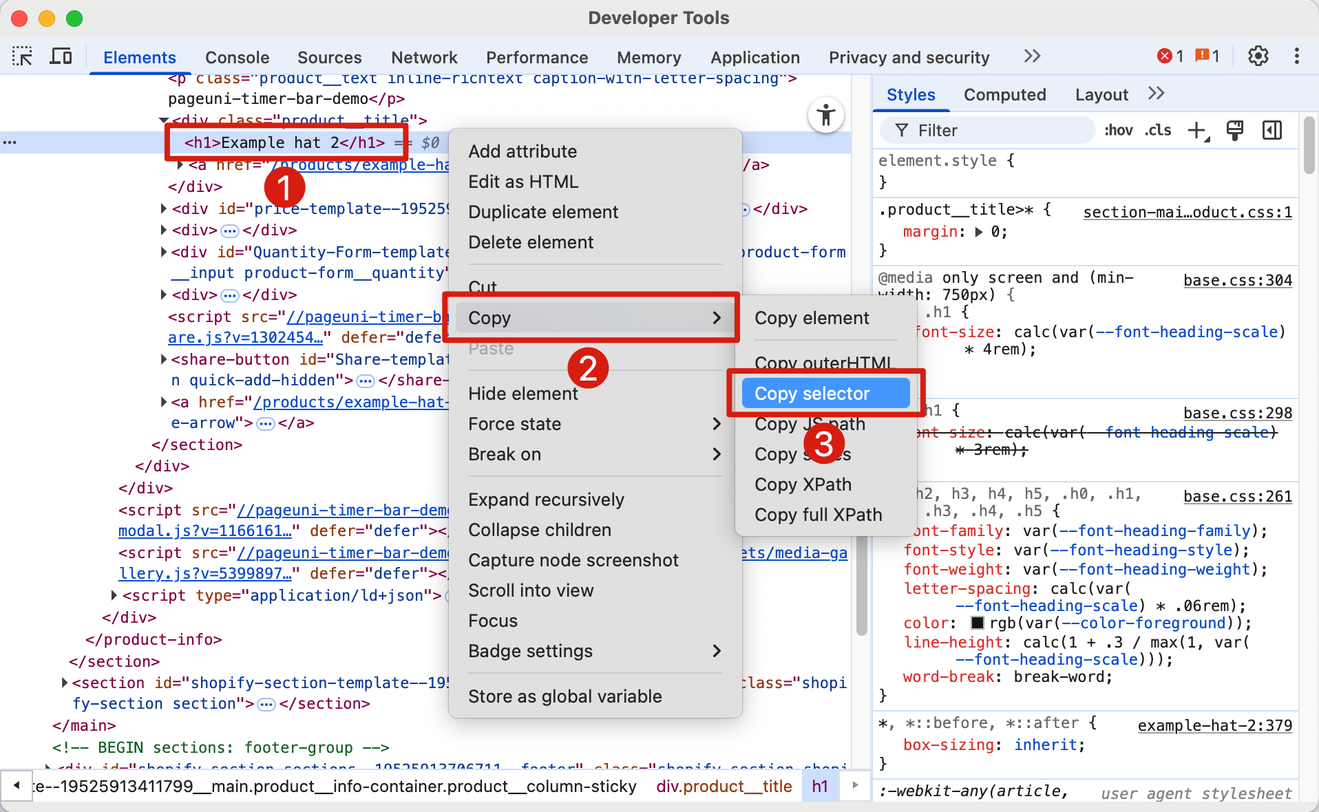Open base.css:304 source link
The height and width of the screenshot is (812, 1319).
pyautogui.click(x=1238, y=280)
